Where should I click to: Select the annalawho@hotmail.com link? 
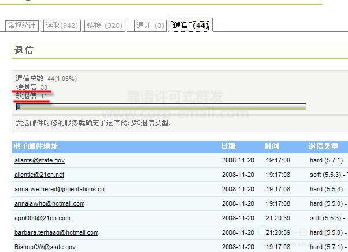49,203
